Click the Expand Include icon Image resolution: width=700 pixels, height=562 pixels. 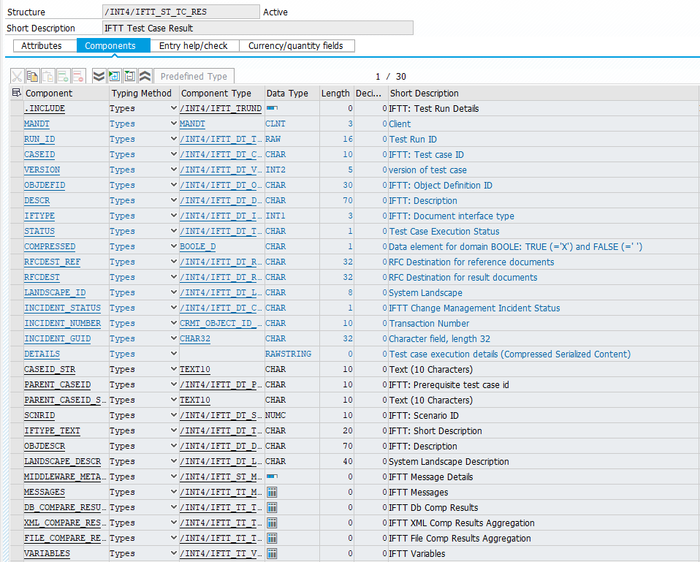(114, 76)
